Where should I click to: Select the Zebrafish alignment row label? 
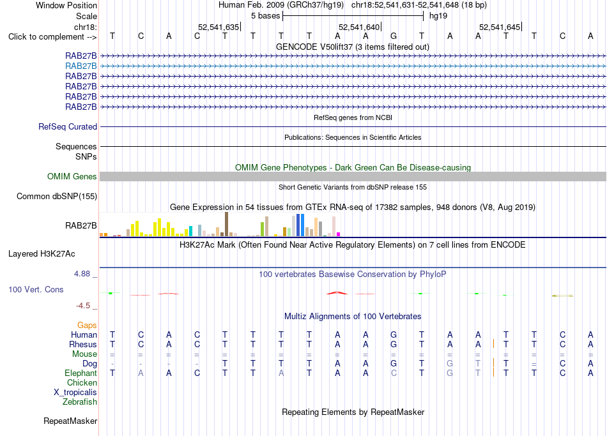pyautogui.click(x=80, y=402)
